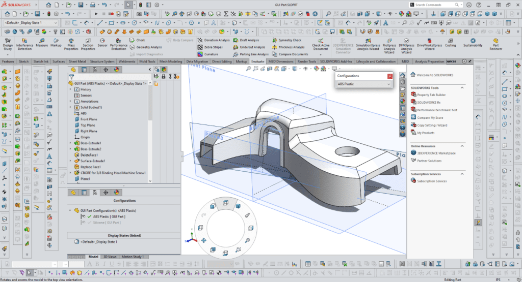Close the Configurations popup
Viewport: 522px width, 282px height.
(x=390, y=76)
